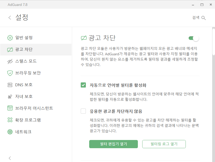
Task: Click the 필터 편집기 열기 button
Action: tap(114, 144)
